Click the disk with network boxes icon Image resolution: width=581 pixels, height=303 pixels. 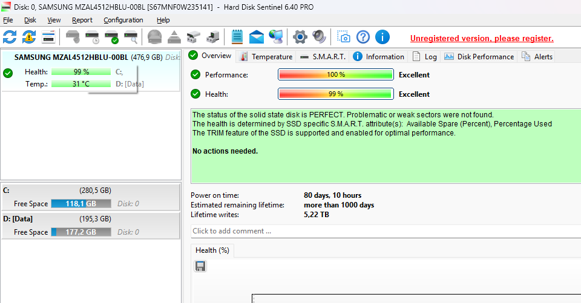point(193,37)
